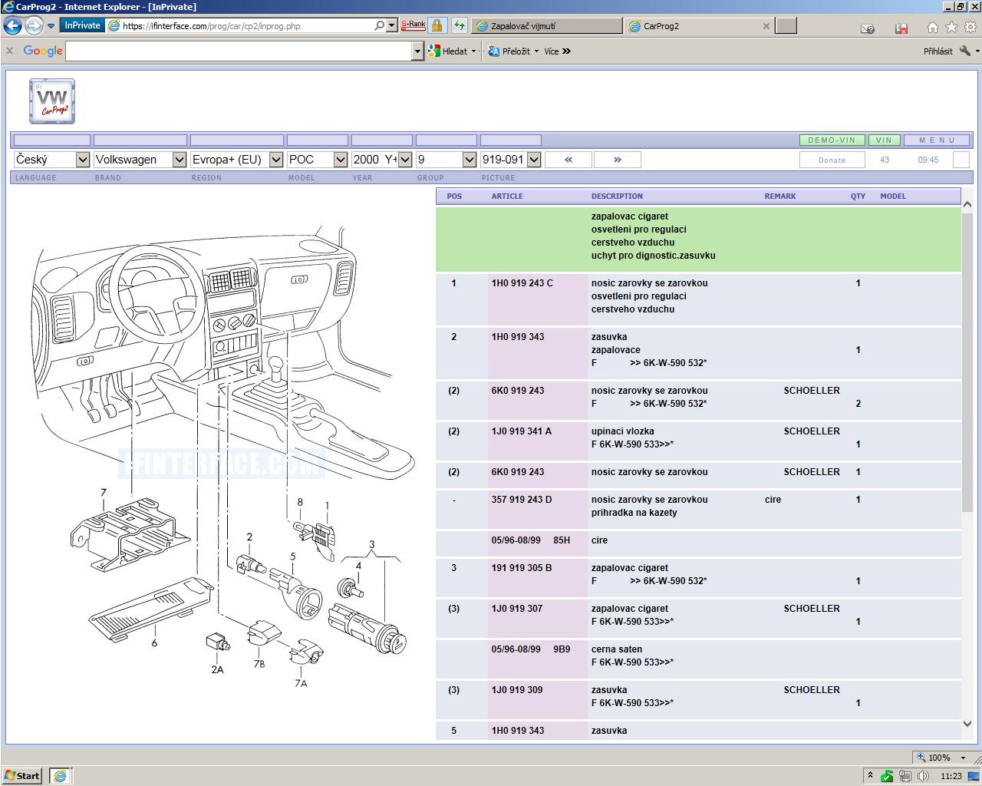Open a new blank tab
Screen dimensions: 982x786
click(786, 26)
